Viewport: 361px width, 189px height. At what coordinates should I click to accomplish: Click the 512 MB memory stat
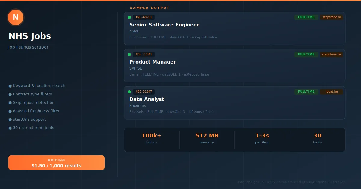point(207,139)
